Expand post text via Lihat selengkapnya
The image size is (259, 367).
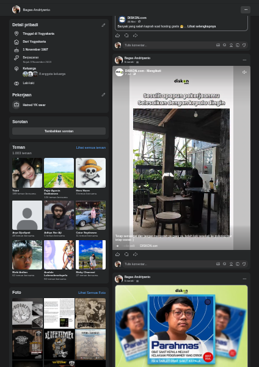tap(202, 26)
